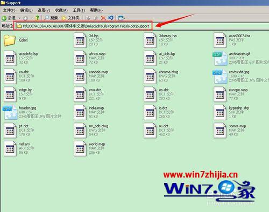Open the Edit (编辑) menu
Viewport: 269px width, 212px height.
tap(26, 10)
